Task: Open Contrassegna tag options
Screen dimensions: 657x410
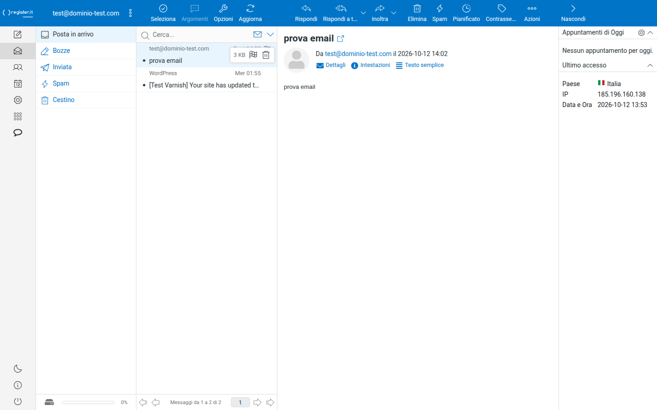Action: click(x=501, y=13)
